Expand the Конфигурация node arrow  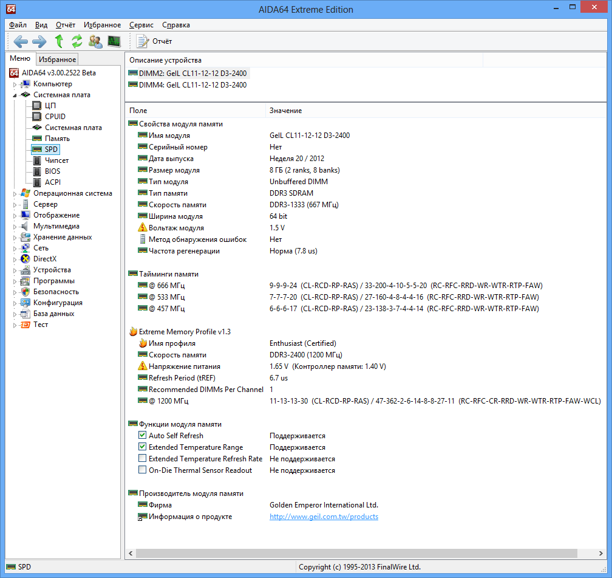coord(15,303)
